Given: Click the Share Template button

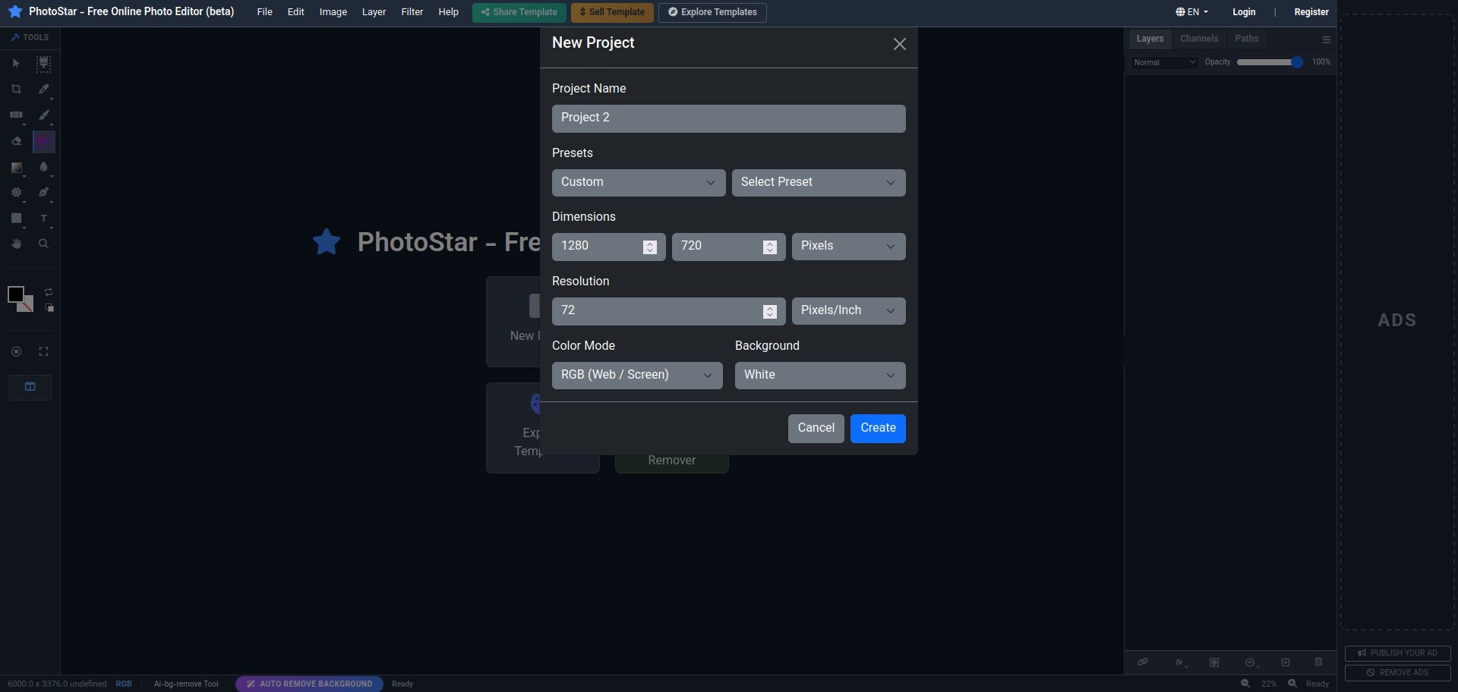Looking at the screenshot, I should pyautogui.click(x=519, y=12).
